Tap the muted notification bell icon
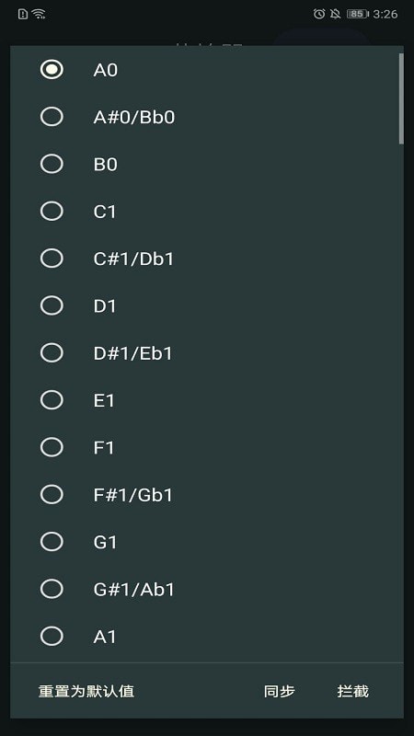Viewport: 414px width, 736px height. 335,14
